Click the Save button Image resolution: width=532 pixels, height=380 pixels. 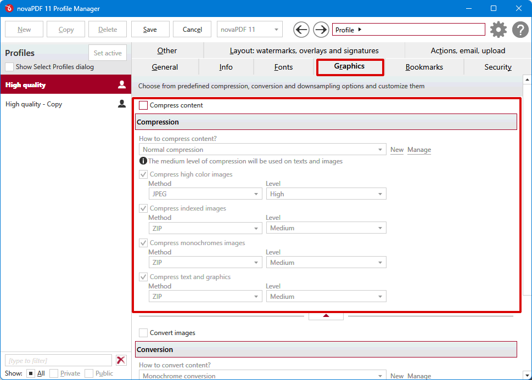(x=150, y=30)
